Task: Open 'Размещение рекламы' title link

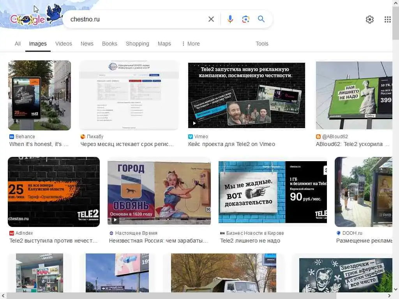Action: coord(364,241)
